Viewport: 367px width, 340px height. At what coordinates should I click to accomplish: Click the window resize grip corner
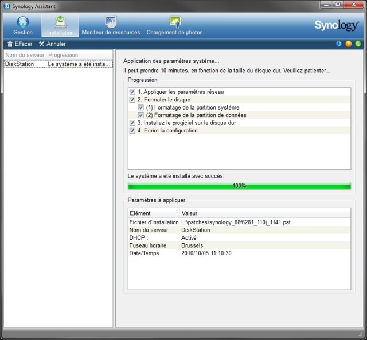[x=361, y=334]
